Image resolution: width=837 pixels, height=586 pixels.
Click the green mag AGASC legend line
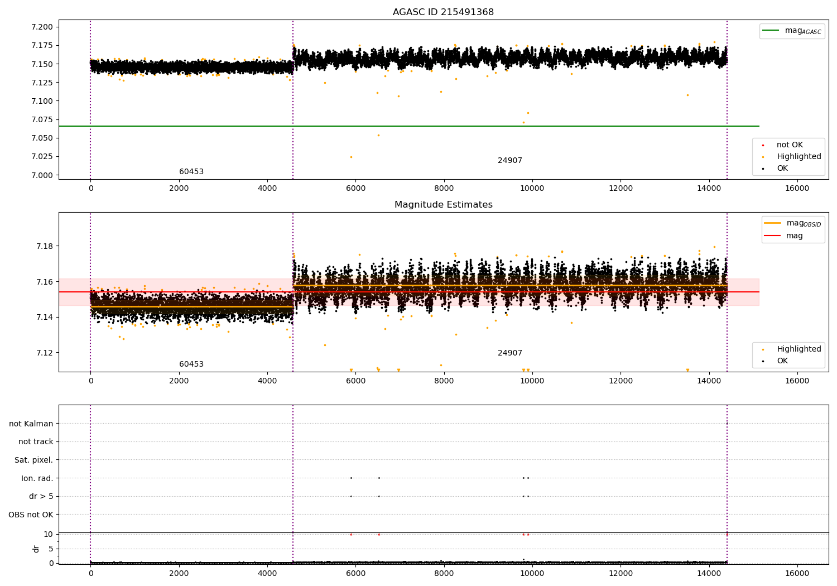click(771, 31)
